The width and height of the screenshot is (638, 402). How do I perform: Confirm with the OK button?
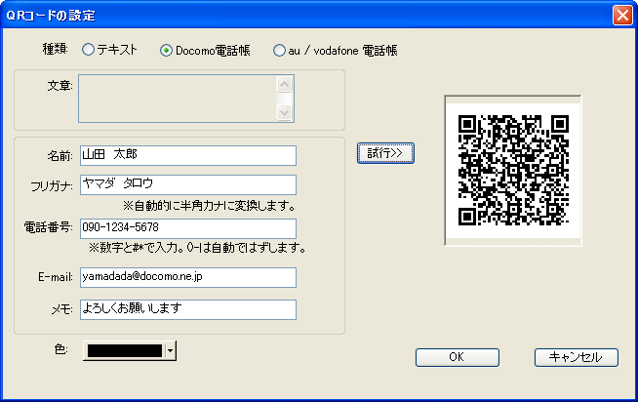[458, 357]
